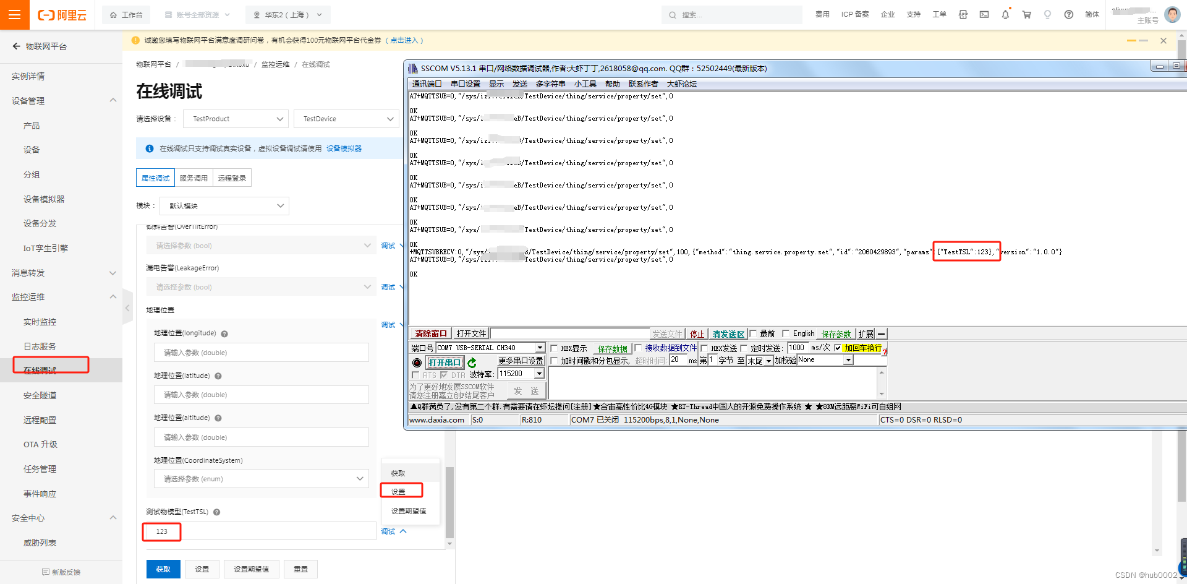Switch to 服务调用 tab
Screen dimensions: 1187x584
194,178
